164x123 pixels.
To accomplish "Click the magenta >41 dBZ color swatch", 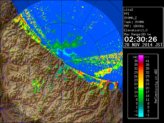I will coord(141,57).
